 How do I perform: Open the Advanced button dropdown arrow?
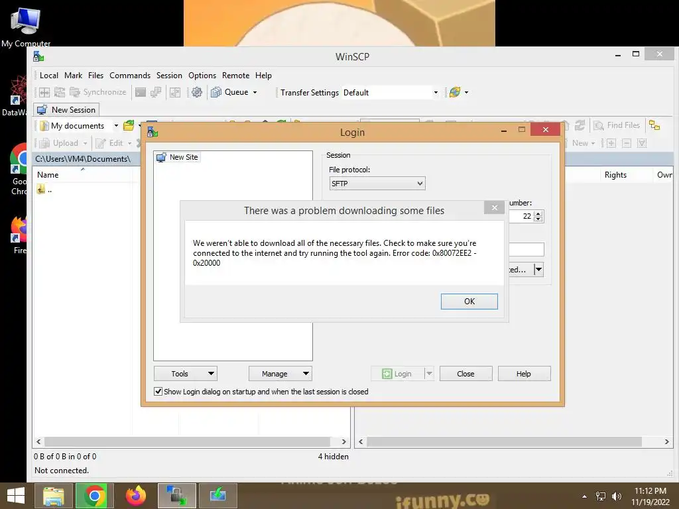click(x=538, y=270)
